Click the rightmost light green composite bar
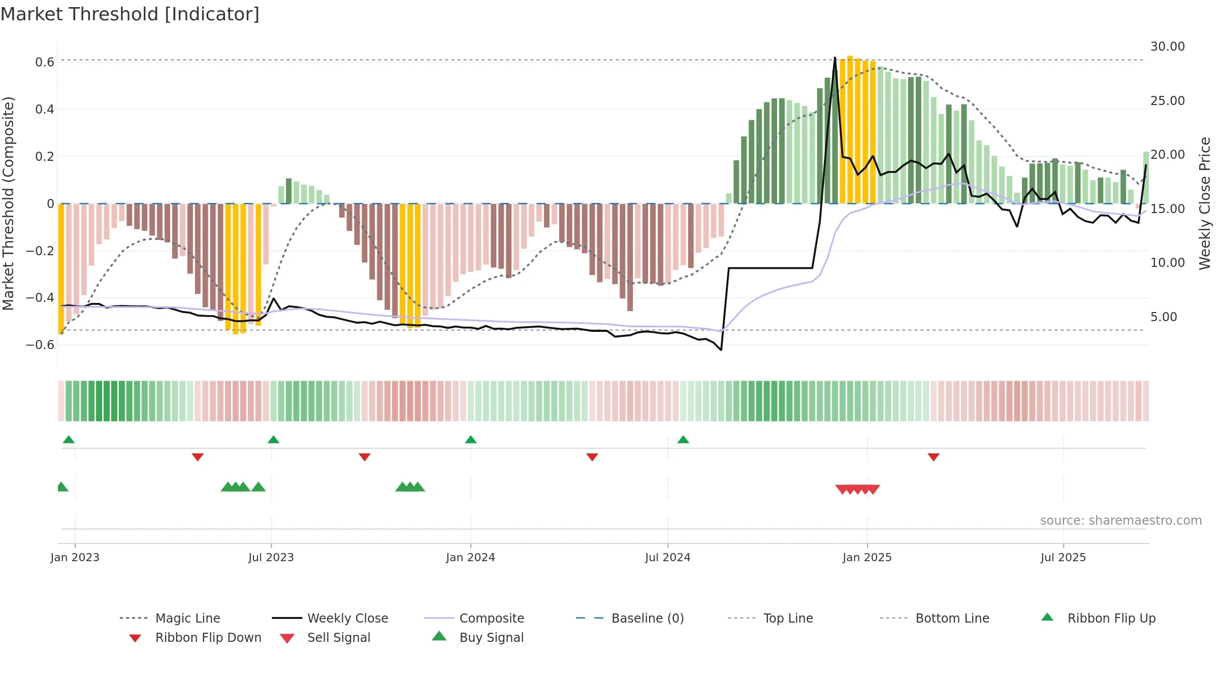The width and height of the screenshot is (1219, 685). pyautogui.click(x=1146, y=178)
